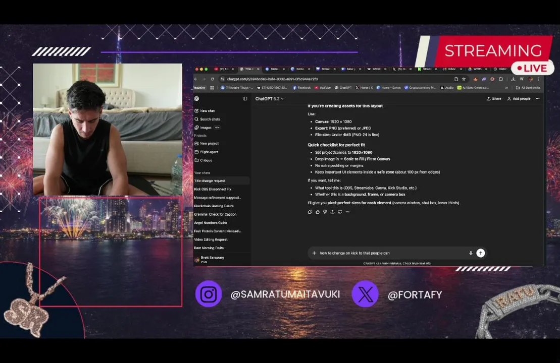Share the response with the upload icon

click(332, 212)
